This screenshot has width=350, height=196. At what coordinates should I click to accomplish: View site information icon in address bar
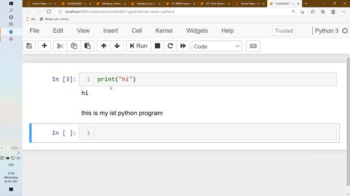(x=60, y=11)
